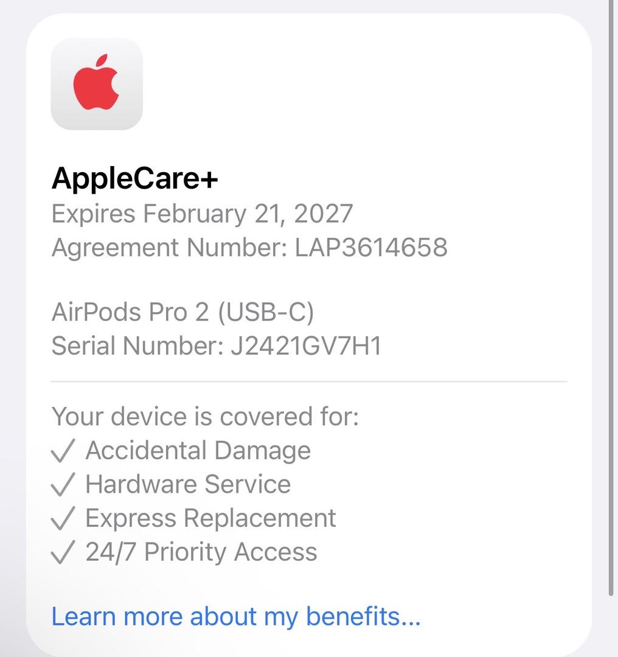Click the checkmark beside Hardware Service

(63, 485)
